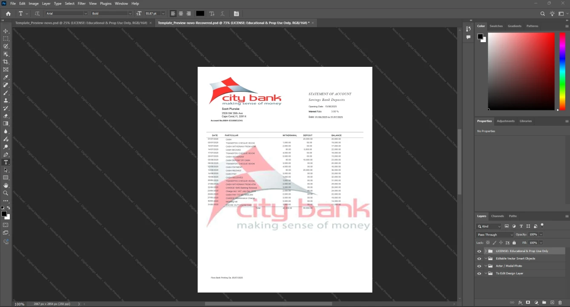This screenshot has width=570, height=307.
Task: Switch to Template_Preview-novo.psd document tab
Action: pos(81,23)
